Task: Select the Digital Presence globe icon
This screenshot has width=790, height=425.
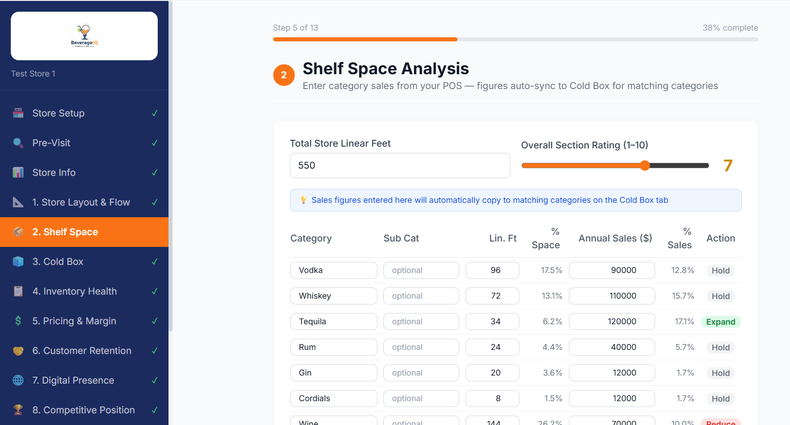Action: [x=18, y=380]
